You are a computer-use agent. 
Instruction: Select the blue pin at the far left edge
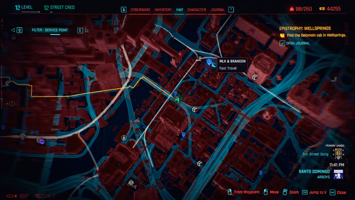(x=3, y=127)
